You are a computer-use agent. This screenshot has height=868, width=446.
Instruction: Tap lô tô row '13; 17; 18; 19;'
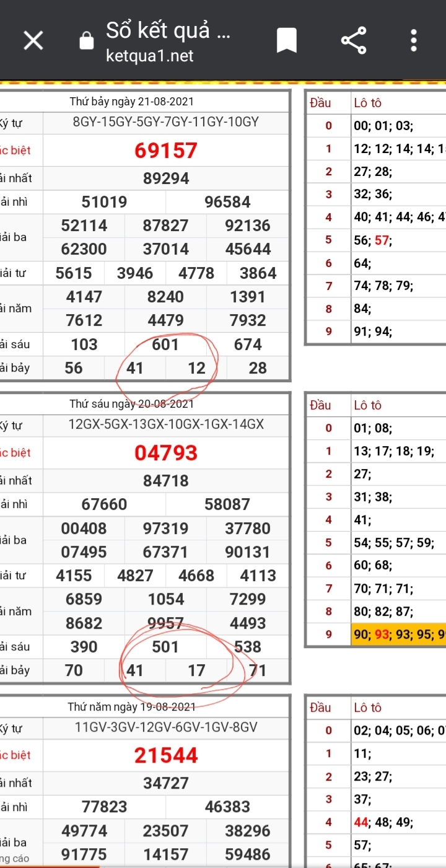394,451
